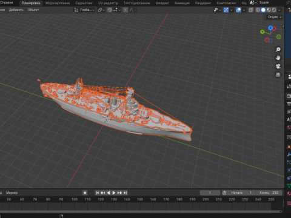Select the battleship model in the viewport
The height and width of the screenshot is (218, 291).
pyautogui.click(x=115, y=110)
